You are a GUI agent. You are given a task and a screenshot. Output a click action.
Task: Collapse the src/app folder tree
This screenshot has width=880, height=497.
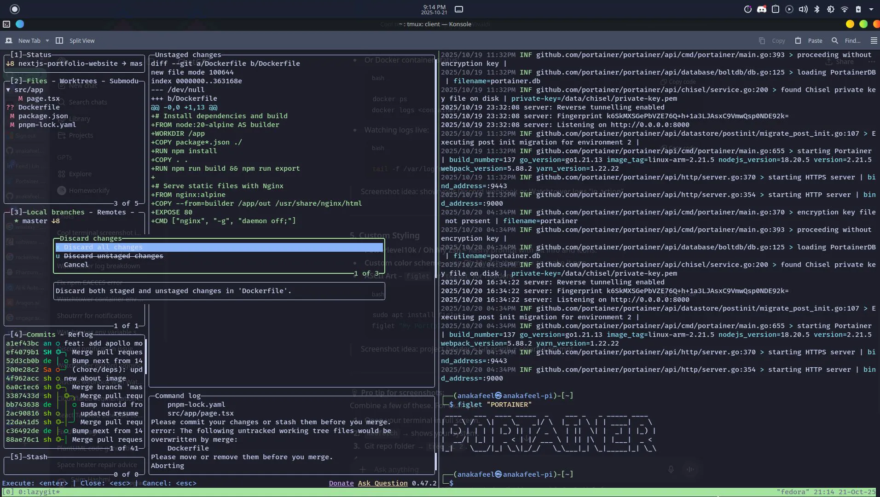tap(8, 90)
